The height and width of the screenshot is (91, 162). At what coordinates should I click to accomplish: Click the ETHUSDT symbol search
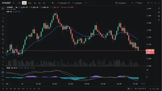tap(6, 3)
